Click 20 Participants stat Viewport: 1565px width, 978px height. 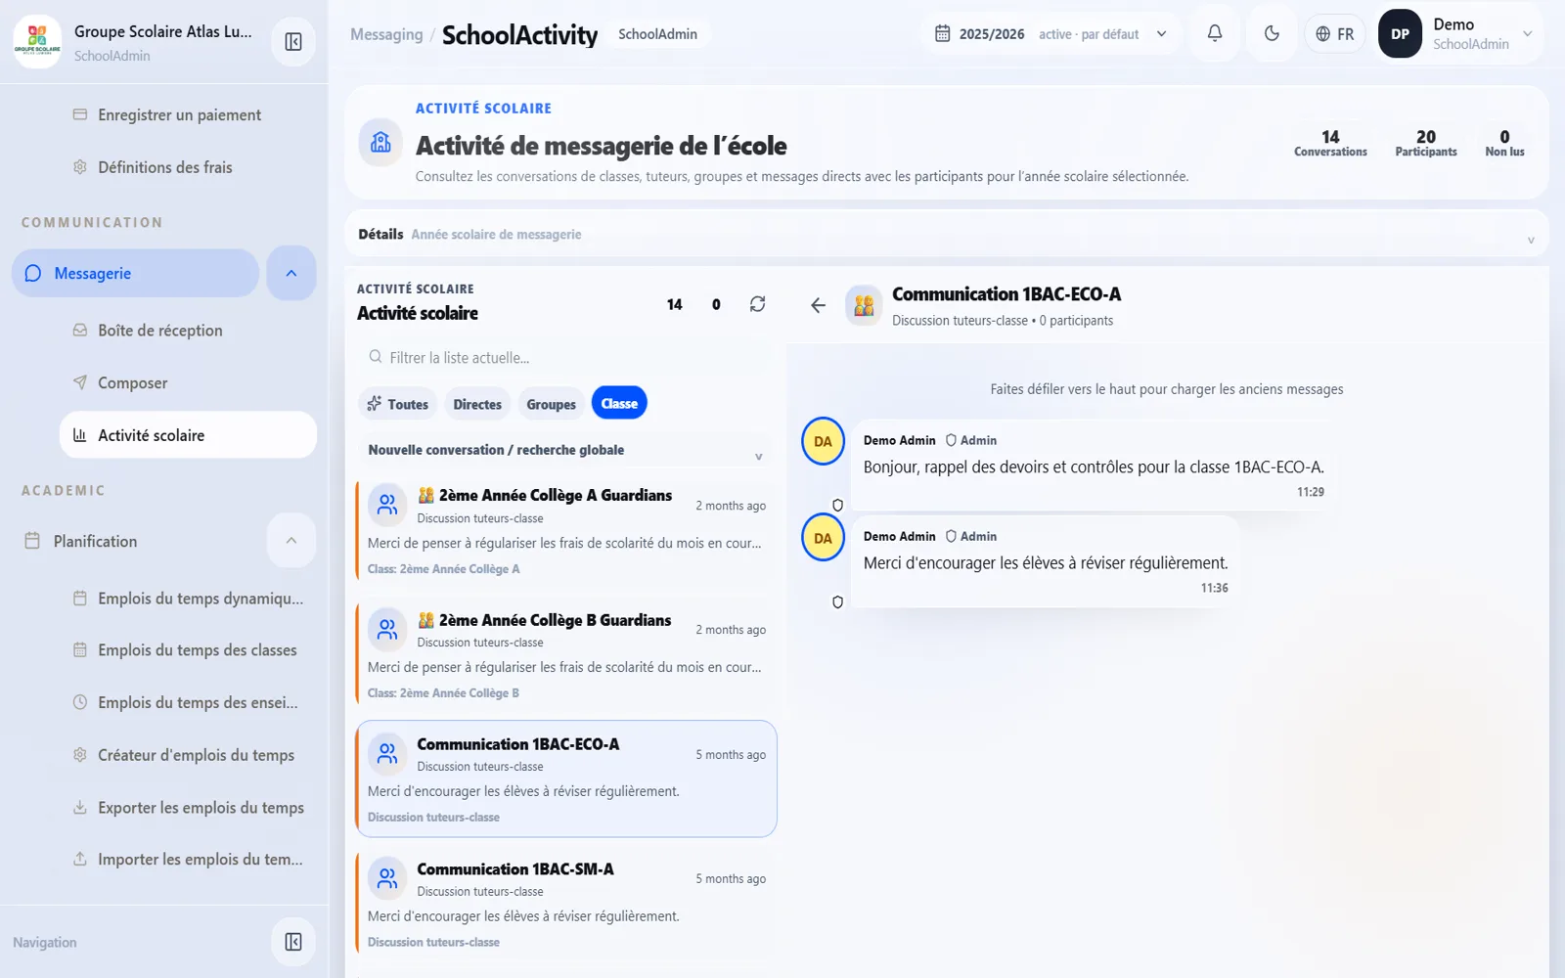pyautogui.click(x=1426, y=143)
